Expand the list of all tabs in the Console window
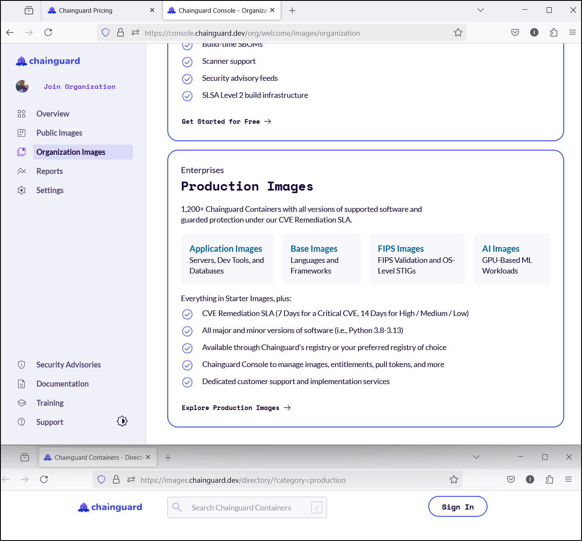Image resolution: width=582 pixels, height=541 pixels. [x=481, y=10]
